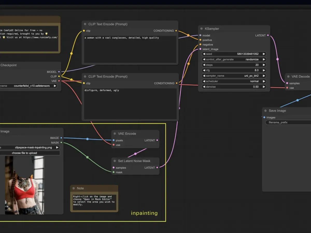Open the scheduler dropdown set to normal
311x233 pixels.
coord(234,81)
